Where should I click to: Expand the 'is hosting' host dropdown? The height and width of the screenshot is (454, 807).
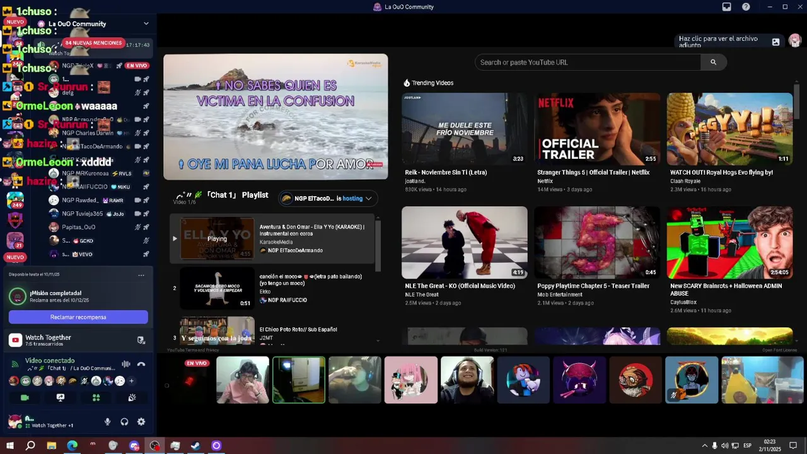(368, 199)
